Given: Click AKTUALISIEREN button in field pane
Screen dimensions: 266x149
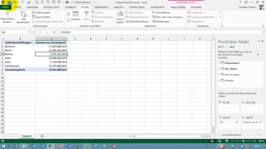Looking at the screenshot, I should point(254,135).
